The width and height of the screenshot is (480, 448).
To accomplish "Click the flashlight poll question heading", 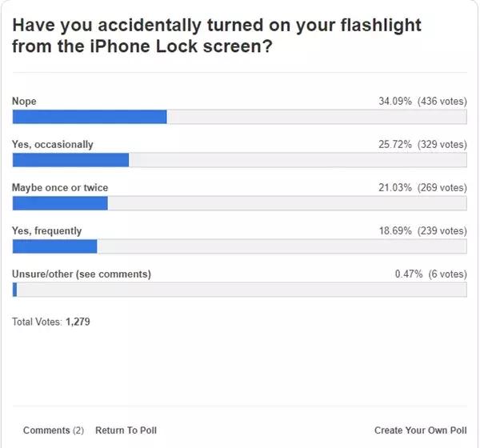I will [x=216, y=37].
